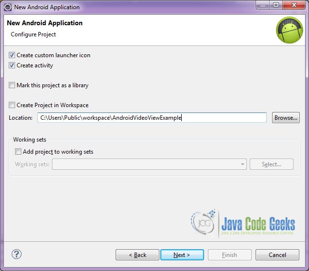This screenshot has height=271, width=309.
Task: Click inside the Location path field
Action: 152,118
